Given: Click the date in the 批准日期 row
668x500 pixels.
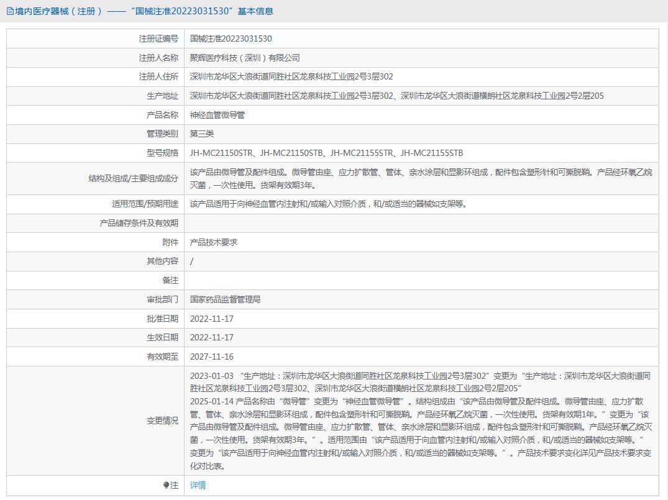Looking at the screenshot, I should pos(212,319).
